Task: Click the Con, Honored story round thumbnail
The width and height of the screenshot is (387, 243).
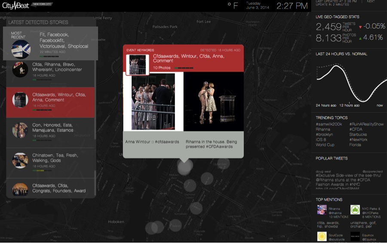Action: pos(20,130)
